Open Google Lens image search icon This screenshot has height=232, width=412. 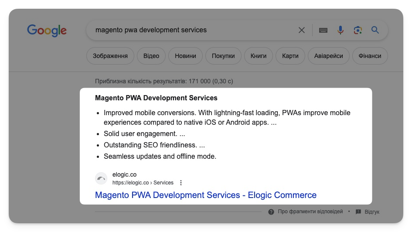(x=358, y=30)
